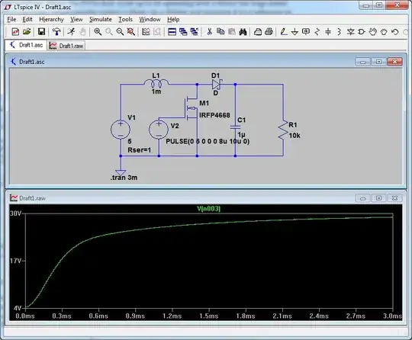Image resolution: width=412 pixels, height=340 pixels.
Task: Select the Label Net tool
Action: click(306, 32)
